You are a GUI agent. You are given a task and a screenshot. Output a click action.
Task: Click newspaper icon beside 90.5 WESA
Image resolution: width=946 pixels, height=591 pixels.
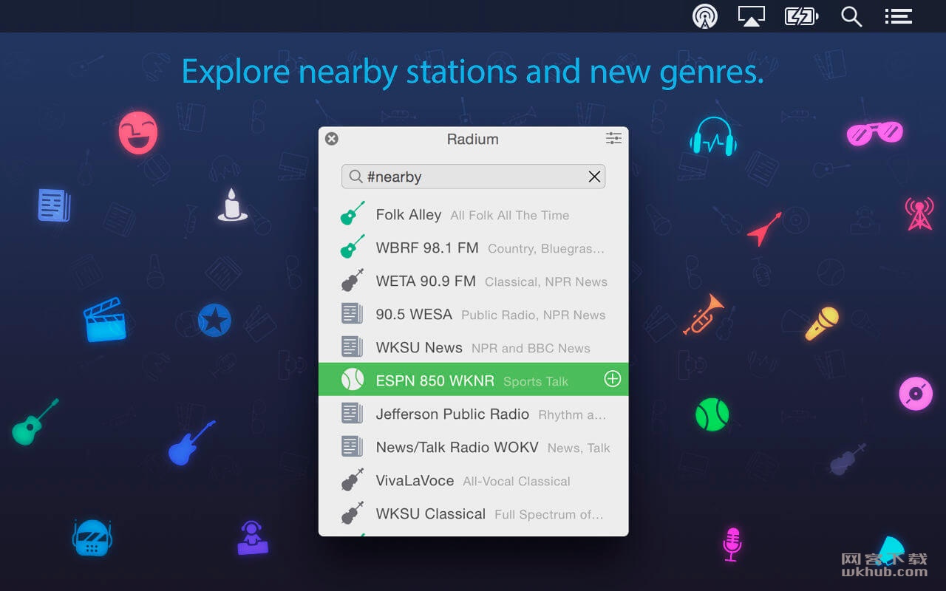point(352,313)
